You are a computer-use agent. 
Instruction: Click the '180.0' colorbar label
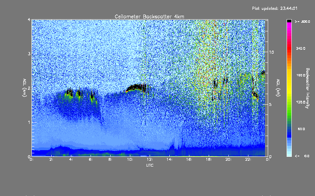pos(301,75)
